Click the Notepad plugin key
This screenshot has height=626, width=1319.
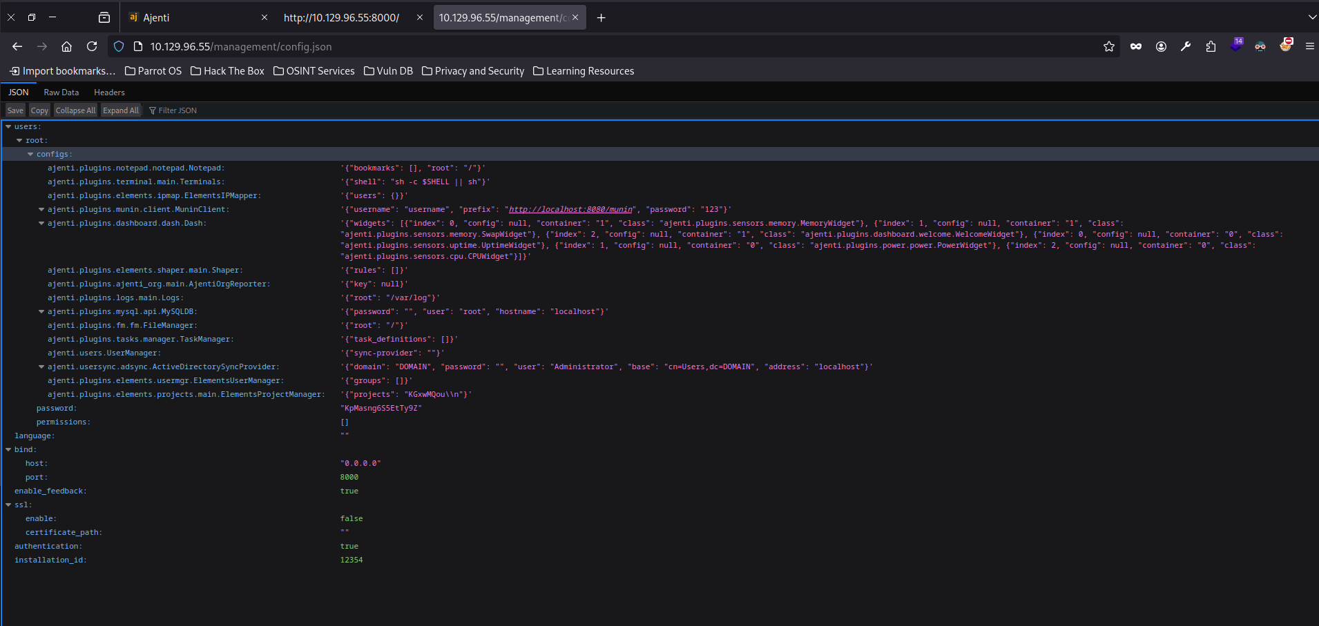point(136,168)
